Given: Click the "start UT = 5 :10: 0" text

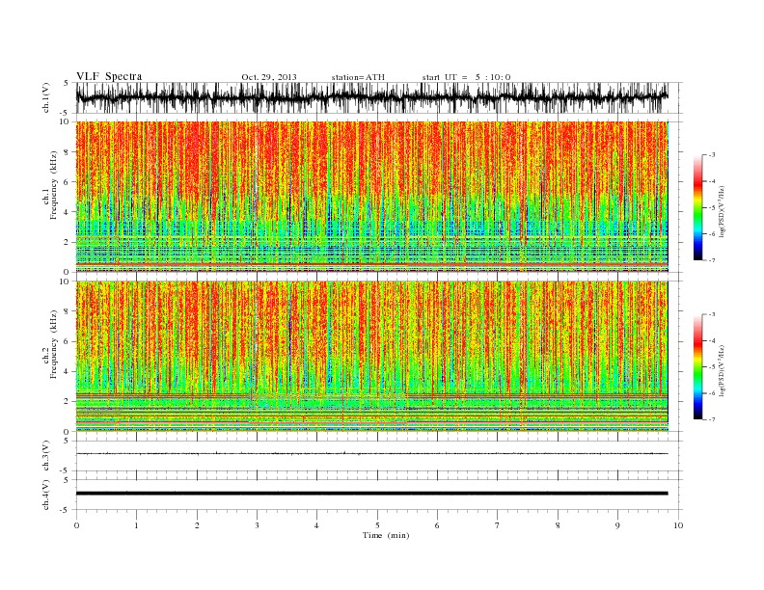Looking at the screenshot, I should click(466, 77).
